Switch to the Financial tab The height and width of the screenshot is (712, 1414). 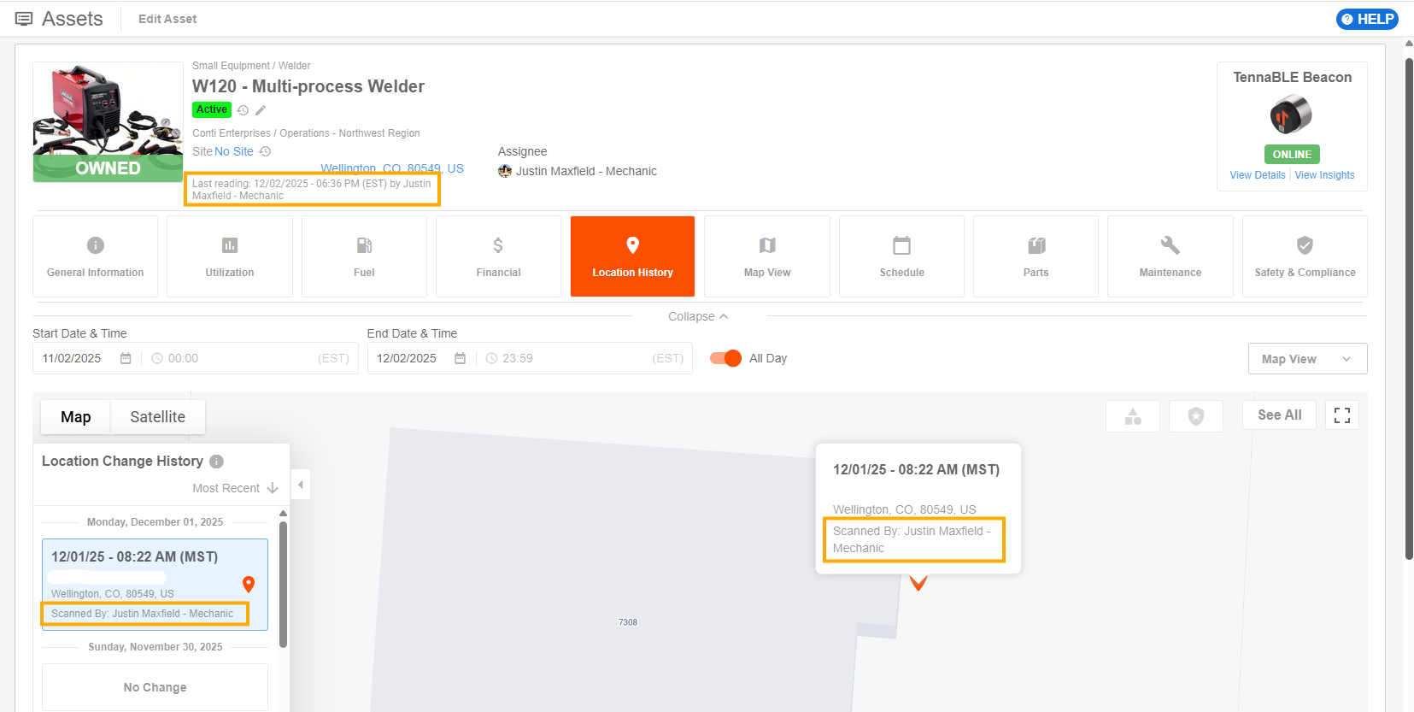point(498,256)
